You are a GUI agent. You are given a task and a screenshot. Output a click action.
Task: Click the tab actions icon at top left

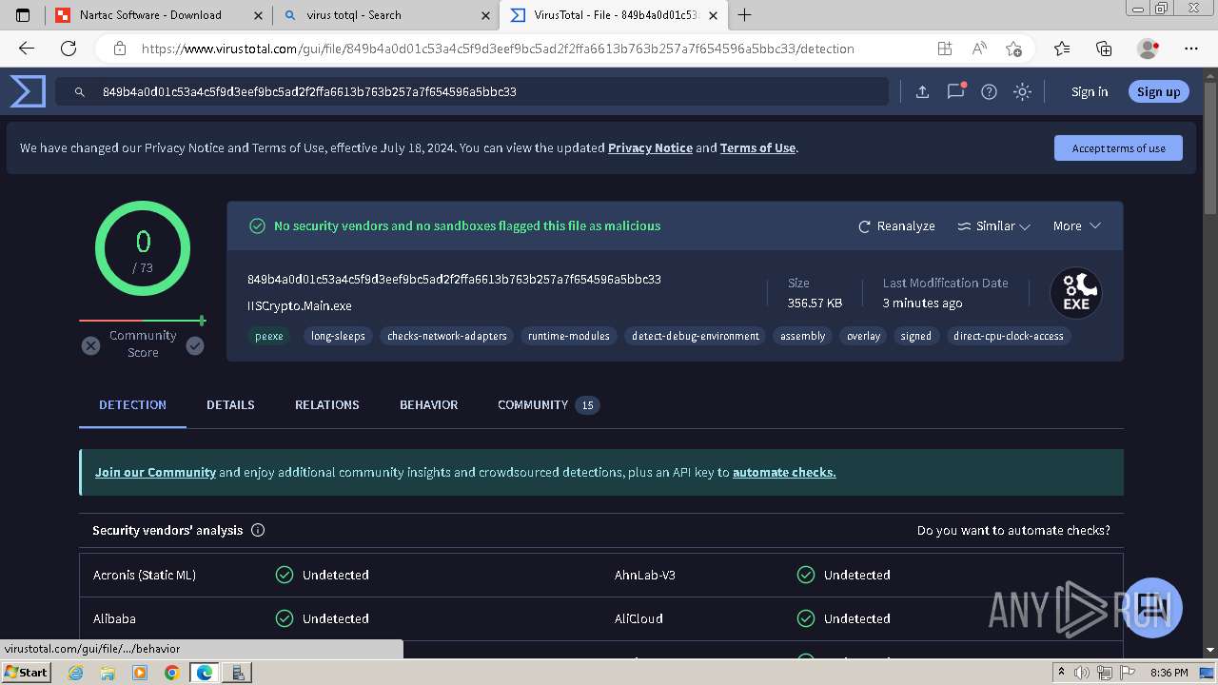click(23, 15)
